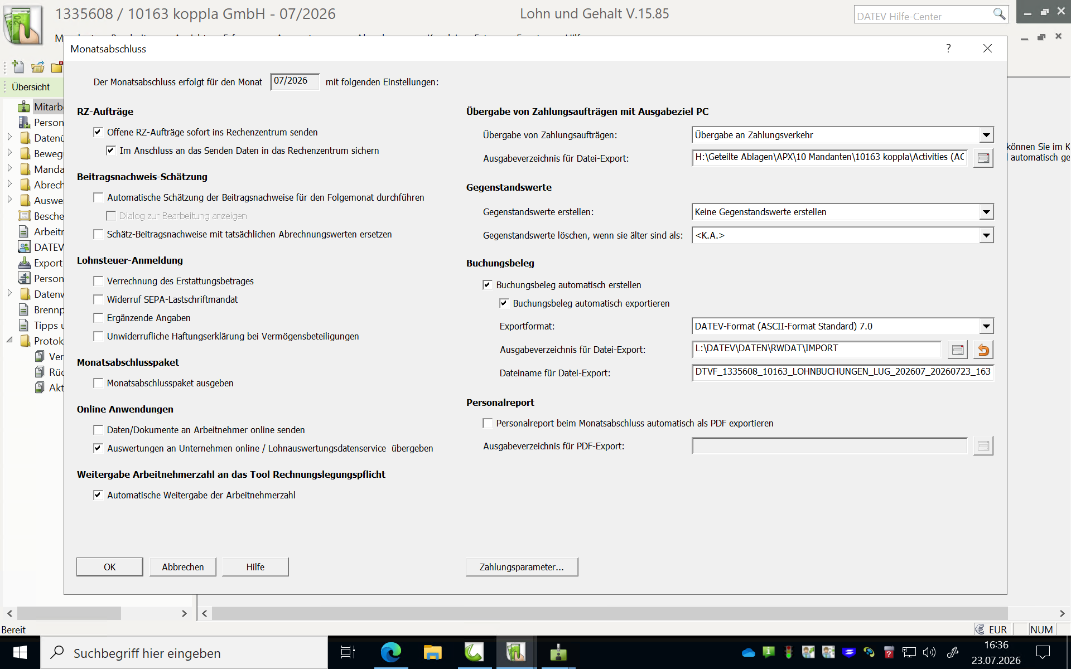Open the green DATEV app in the taskbar
Viewport: 1071px width, 669px height.
tap(474, 652)
